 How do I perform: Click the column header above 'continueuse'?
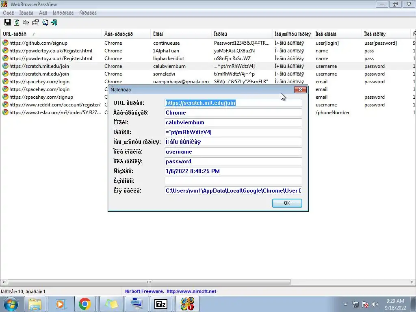click(x=182, y=34)
